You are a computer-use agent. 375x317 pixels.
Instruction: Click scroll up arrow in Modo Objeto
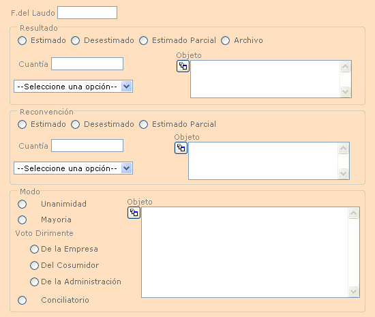(x=353, y=213)
